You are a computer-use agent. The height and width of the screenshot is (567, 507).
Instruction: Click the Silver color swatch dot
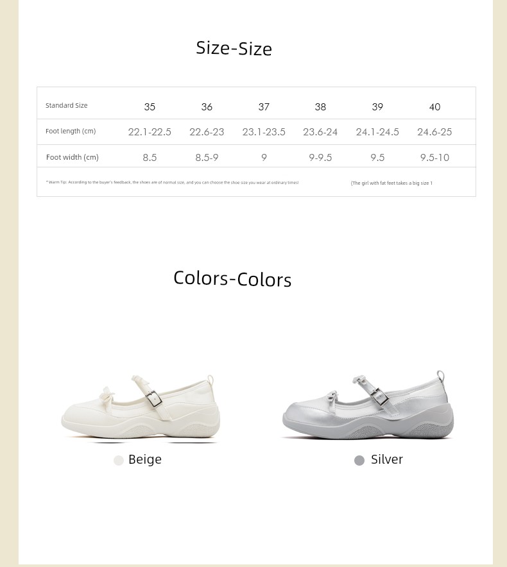point(359,461)
